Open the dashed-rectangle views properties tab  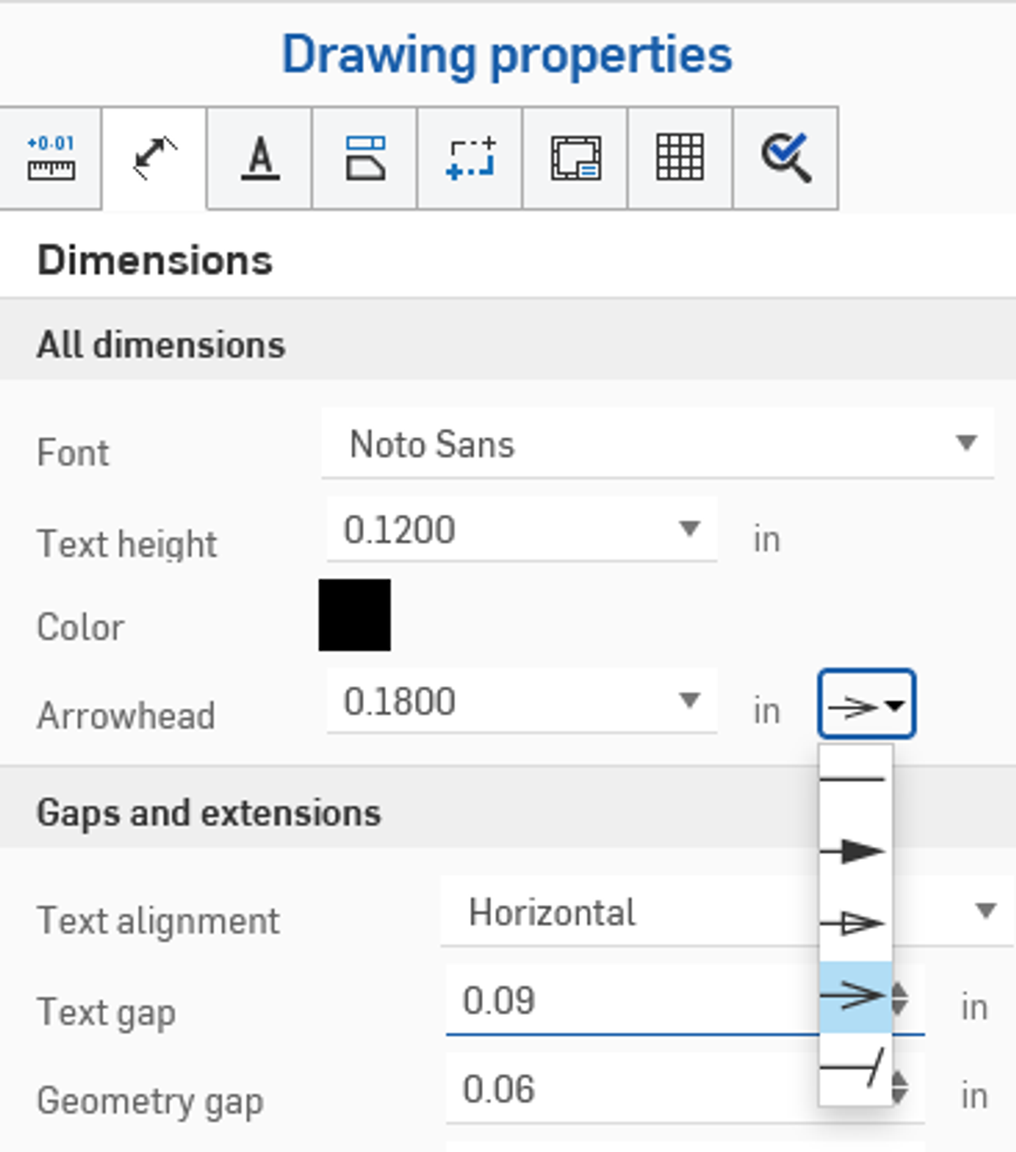point(470,158)
